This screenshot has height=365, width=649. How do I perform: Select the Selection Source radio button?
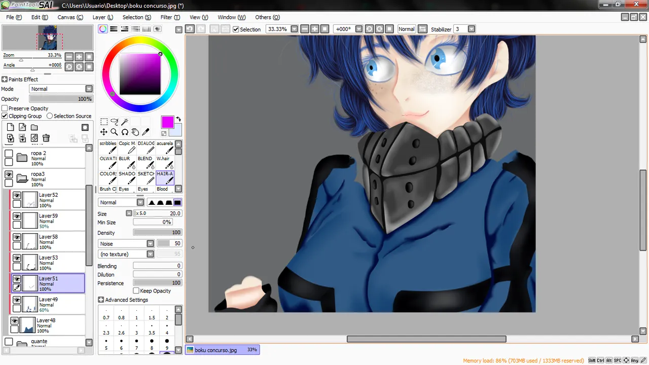click(50, 116)
